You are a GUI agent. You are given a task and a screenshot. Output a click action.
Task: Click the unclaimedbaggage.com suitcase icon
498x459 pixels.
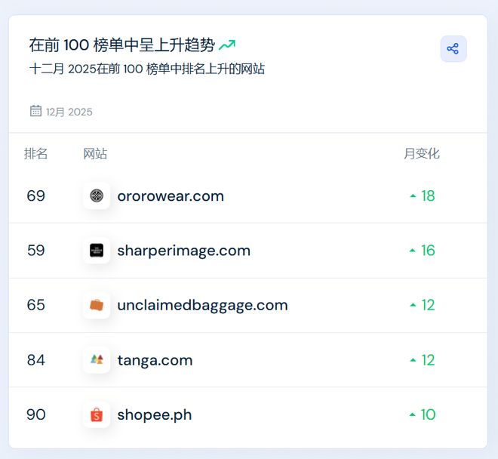[x=97, y=305]
